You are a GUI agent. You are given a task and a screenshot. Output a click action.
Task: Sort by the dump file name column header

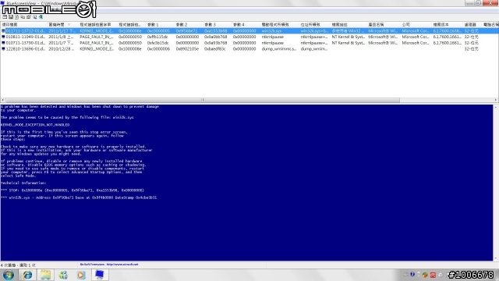pyautogui.click(x=24, y=24)
